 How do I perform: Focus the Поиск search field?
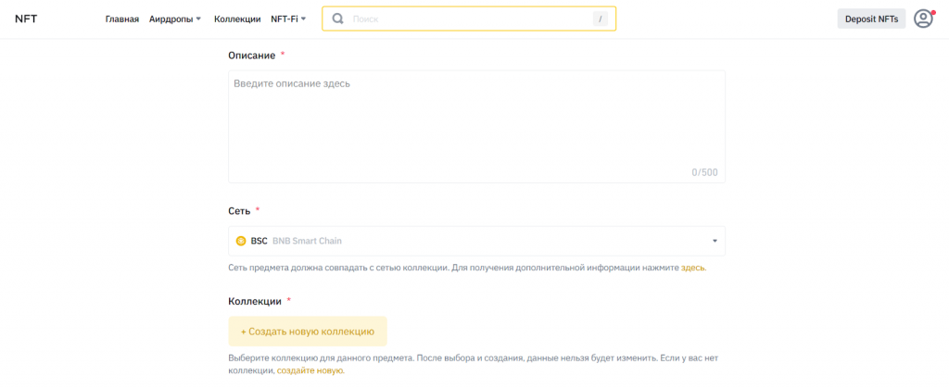click(463, 19)
